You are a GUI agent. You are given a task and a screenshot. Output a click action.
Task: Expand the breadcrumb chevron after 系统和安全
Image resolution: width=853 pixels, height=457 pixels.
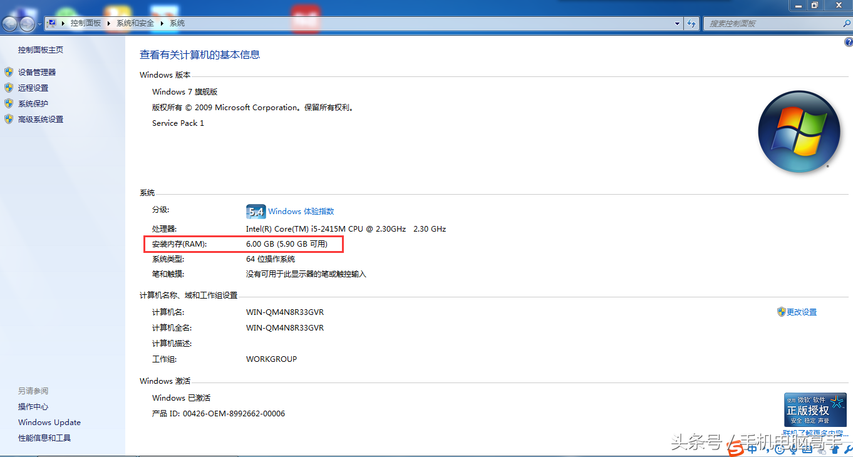162,23
